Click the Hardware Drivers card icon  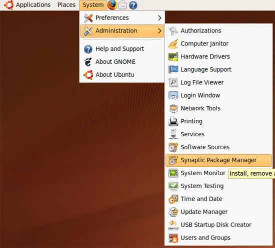pyautogui.click(x=173, y=56)
